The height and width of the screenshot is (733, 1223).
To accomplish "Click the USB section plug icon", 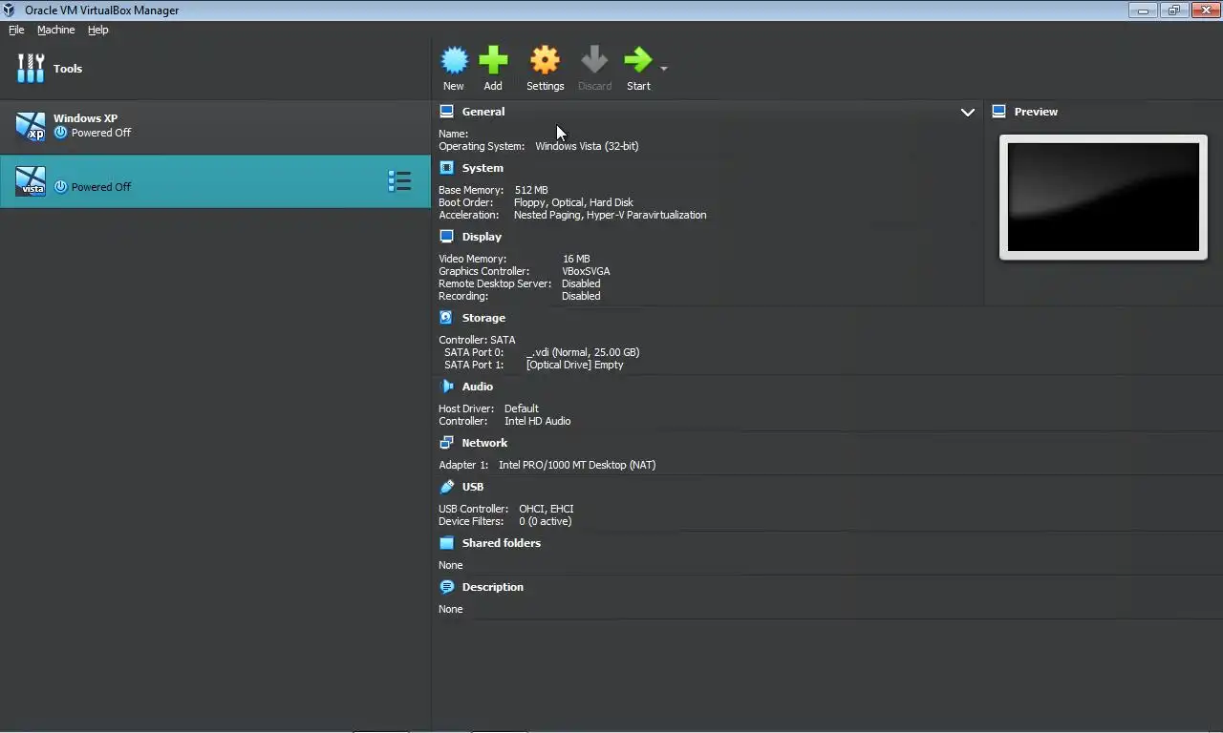I will click(446, 486).
